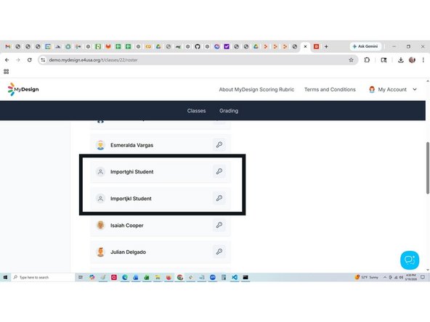Click the key icon for Julian Delgado
Viewport: 430px width, 322px height.
pyautogui.click(x=219, y=252)
